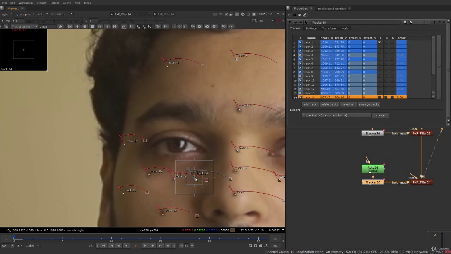Click the help question mark for Tracker30

[x=434, y=22]
